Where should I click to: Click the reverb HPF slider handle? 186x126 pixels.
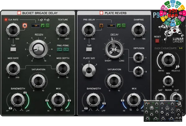pyautogui.click(x=86, y=108)
